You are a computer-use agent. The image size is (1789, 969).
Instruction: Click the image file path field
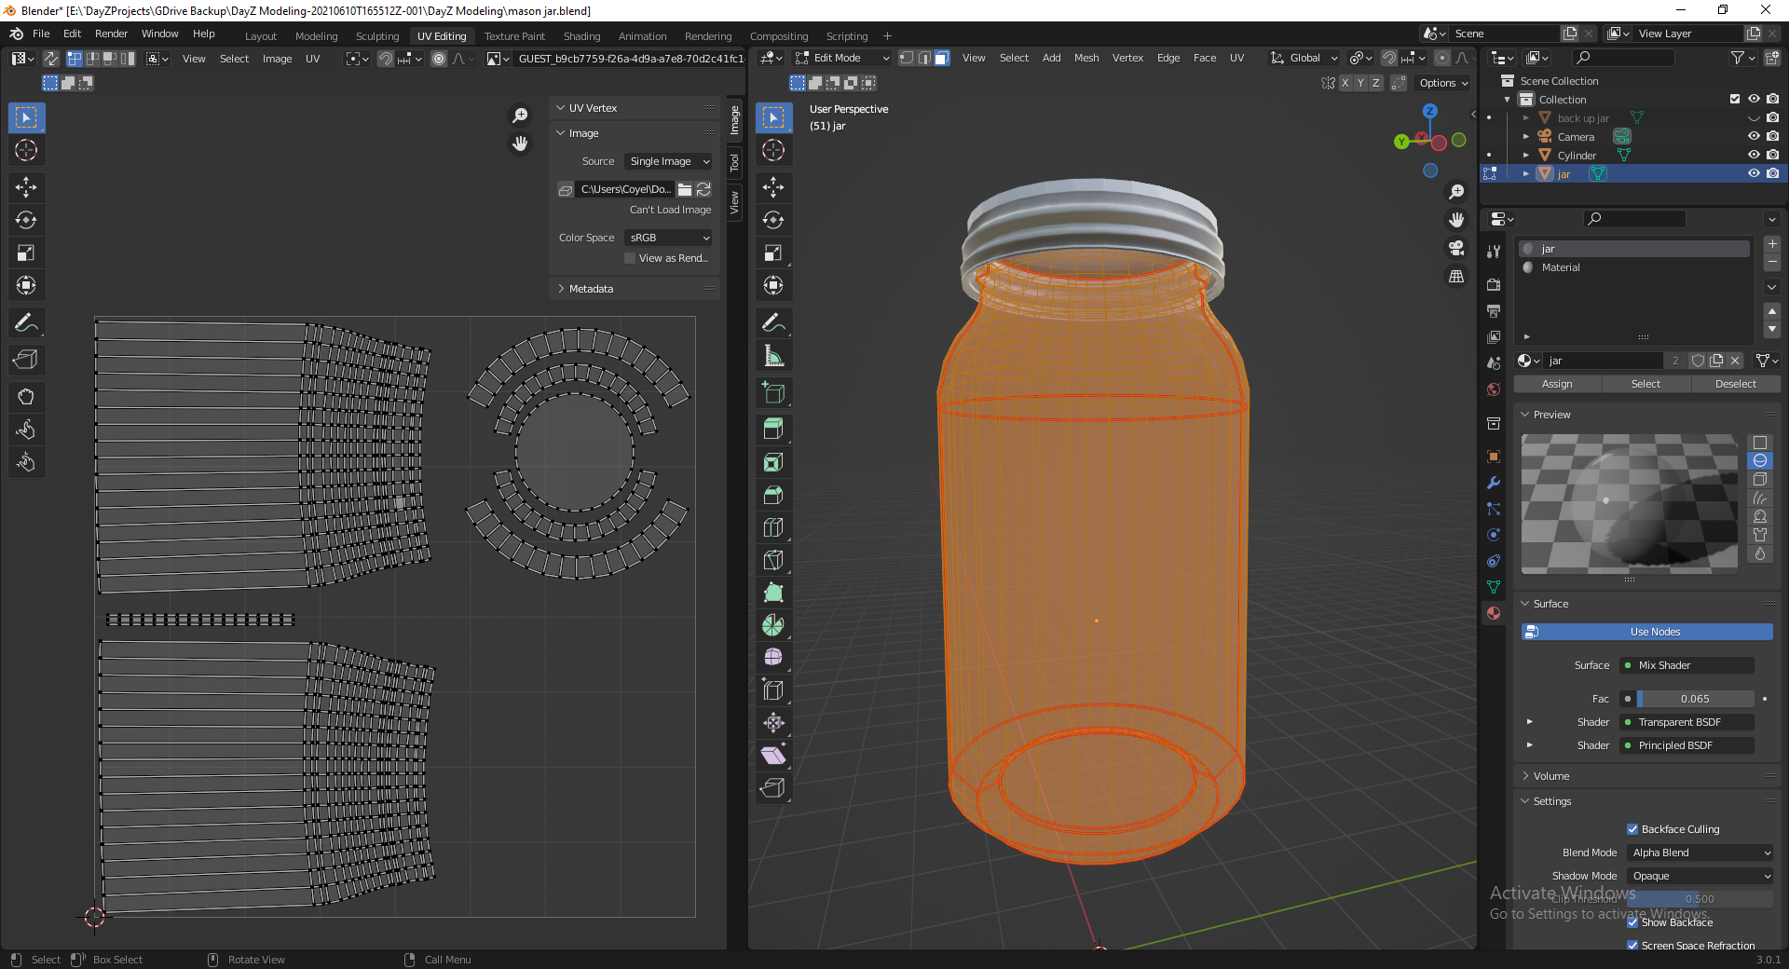tap(624, 189)
